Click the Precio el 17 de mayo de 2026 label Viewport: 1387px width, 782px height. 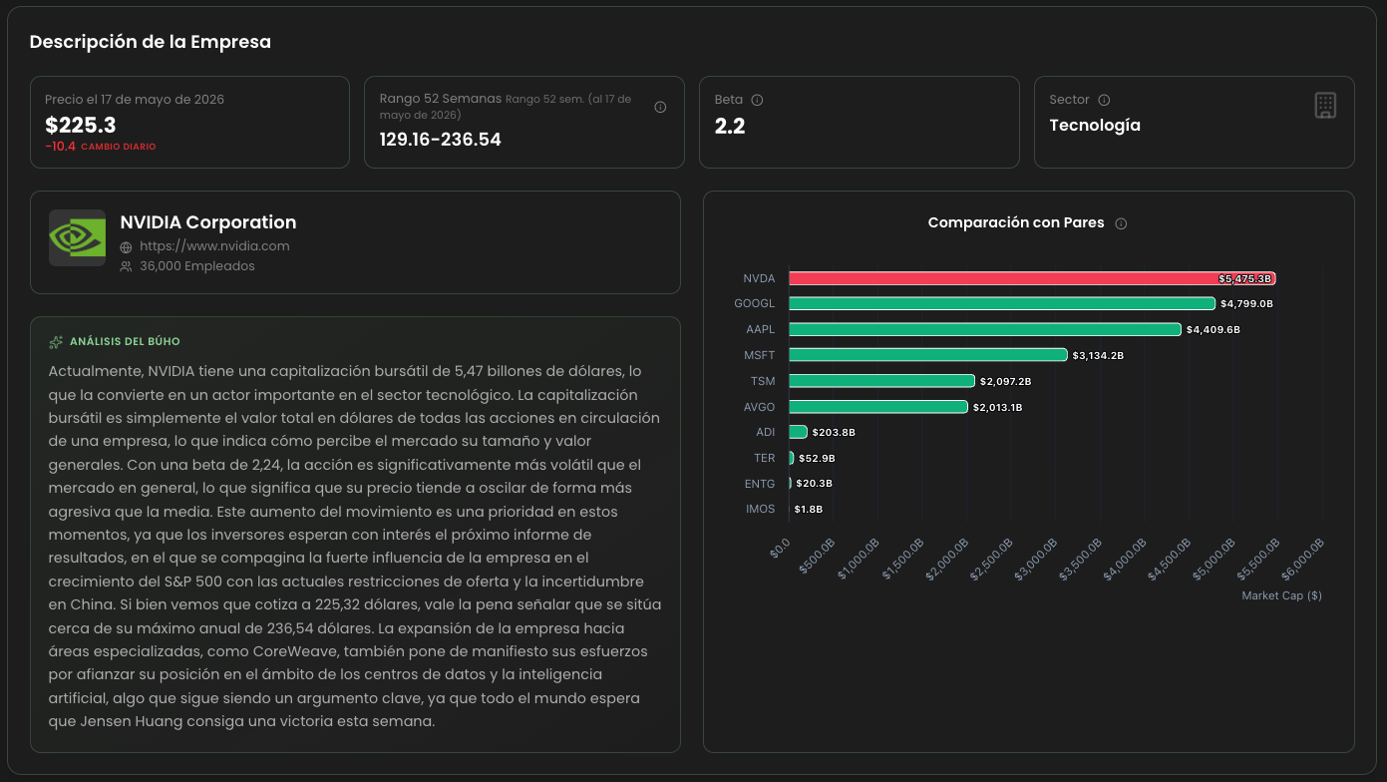[x=135, y=100]
